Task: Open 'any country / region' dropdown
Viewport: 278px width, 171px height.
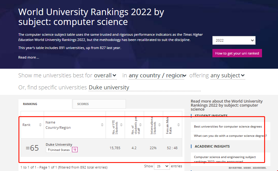Action: (x=157, y=75)
